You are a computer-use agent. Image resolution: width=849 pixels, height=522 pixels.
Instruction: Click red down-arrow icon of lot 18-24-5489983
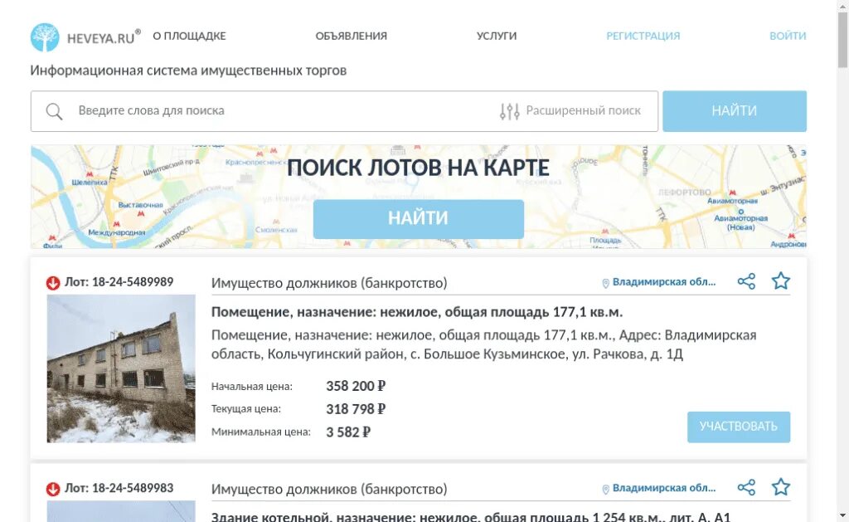[53, 489]
